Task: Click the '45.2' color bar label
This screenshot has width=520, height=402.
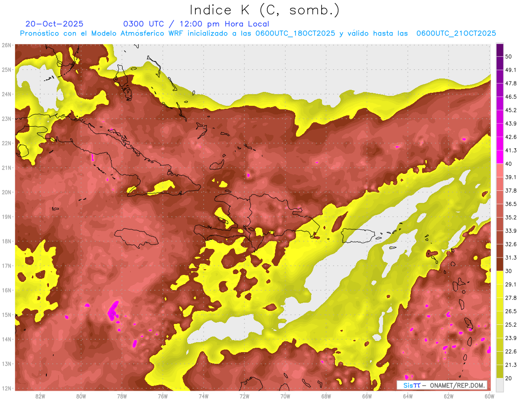Action: [x=511, y=110]
